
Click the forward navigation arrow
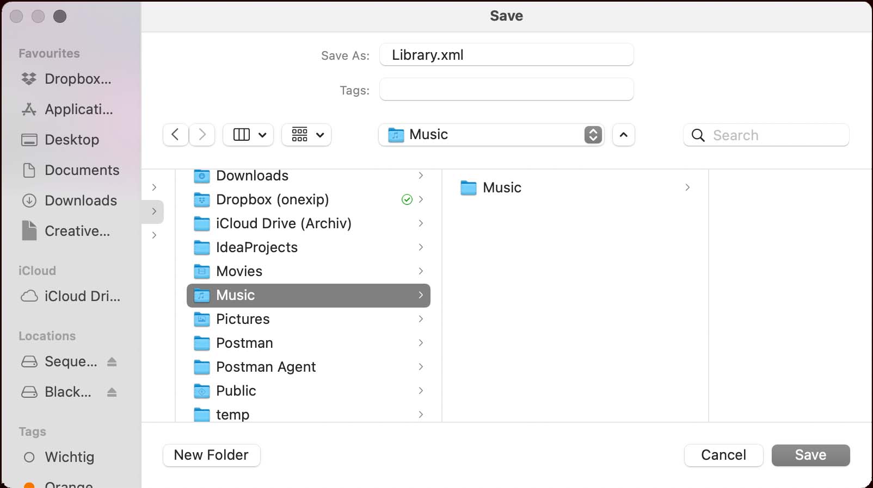click(x=202, y=135)
